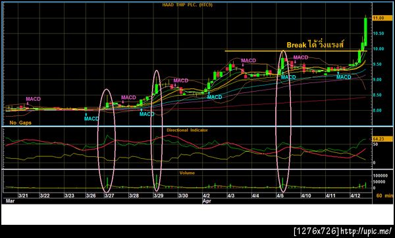Click the 4/2 date label
The image size is (395, 238).
coord(206,196)
